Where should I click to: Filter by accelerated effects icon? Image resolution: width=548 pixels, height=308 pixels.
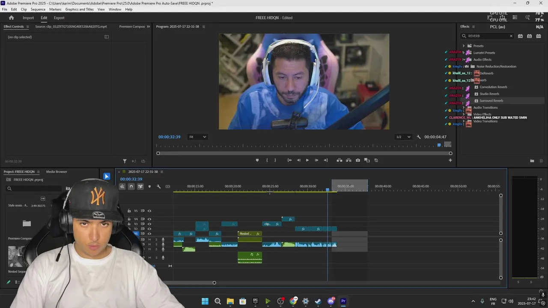click(x=520, y=36)
